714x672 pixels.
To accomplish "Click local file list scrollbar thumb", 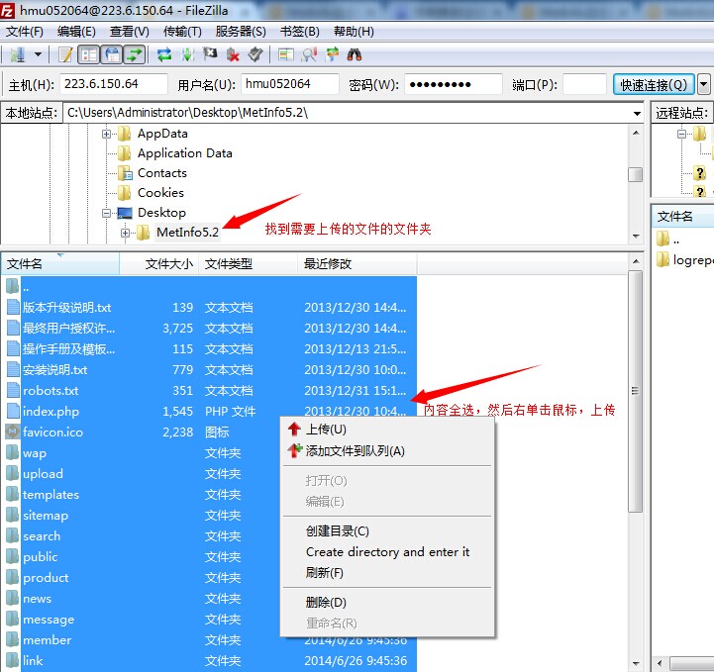I will [x=635, y=391].
